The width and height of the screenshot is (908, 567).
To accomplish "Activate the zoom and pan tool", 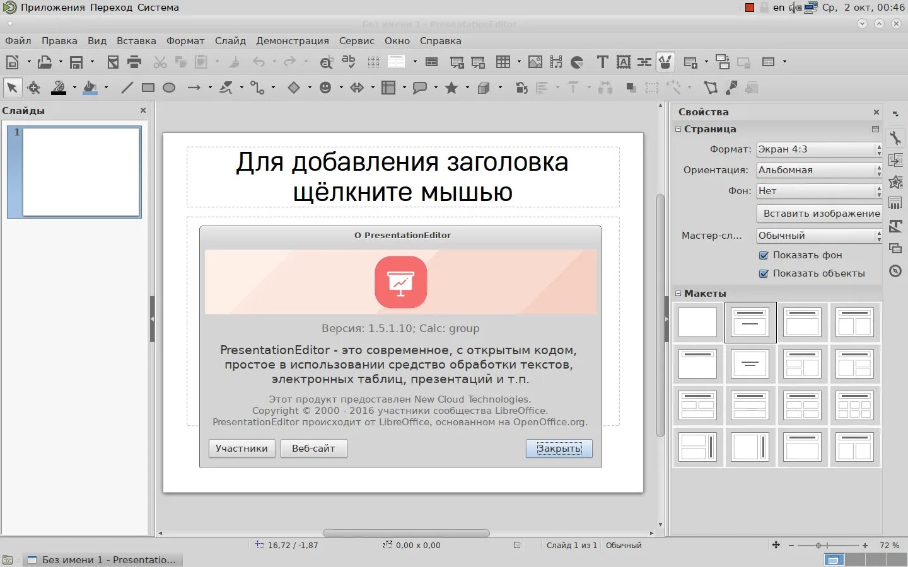I will (34, 88).
